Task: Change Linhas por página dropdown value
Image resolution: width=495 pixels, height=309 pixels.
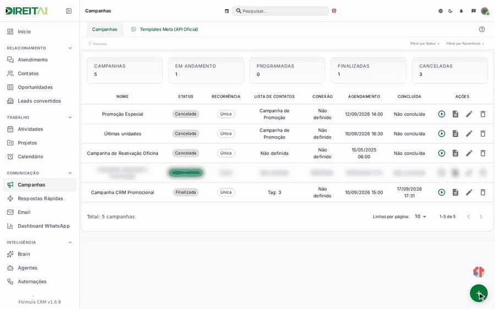Action: click(x=421, y=216)
